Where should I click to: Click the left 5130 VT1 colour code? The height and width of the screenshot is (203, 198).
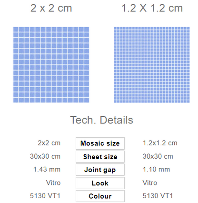[x=45, y=196]
